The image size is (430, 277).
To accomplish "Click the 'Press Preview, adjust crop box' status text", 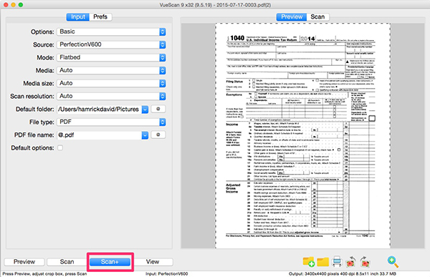I will click(x=44, y=273).
